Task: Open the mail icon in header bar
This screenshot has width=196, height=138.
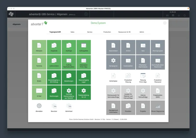Action: pos(167,15)
